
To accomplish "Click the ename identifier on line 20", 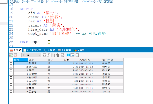I will (34, 17).
